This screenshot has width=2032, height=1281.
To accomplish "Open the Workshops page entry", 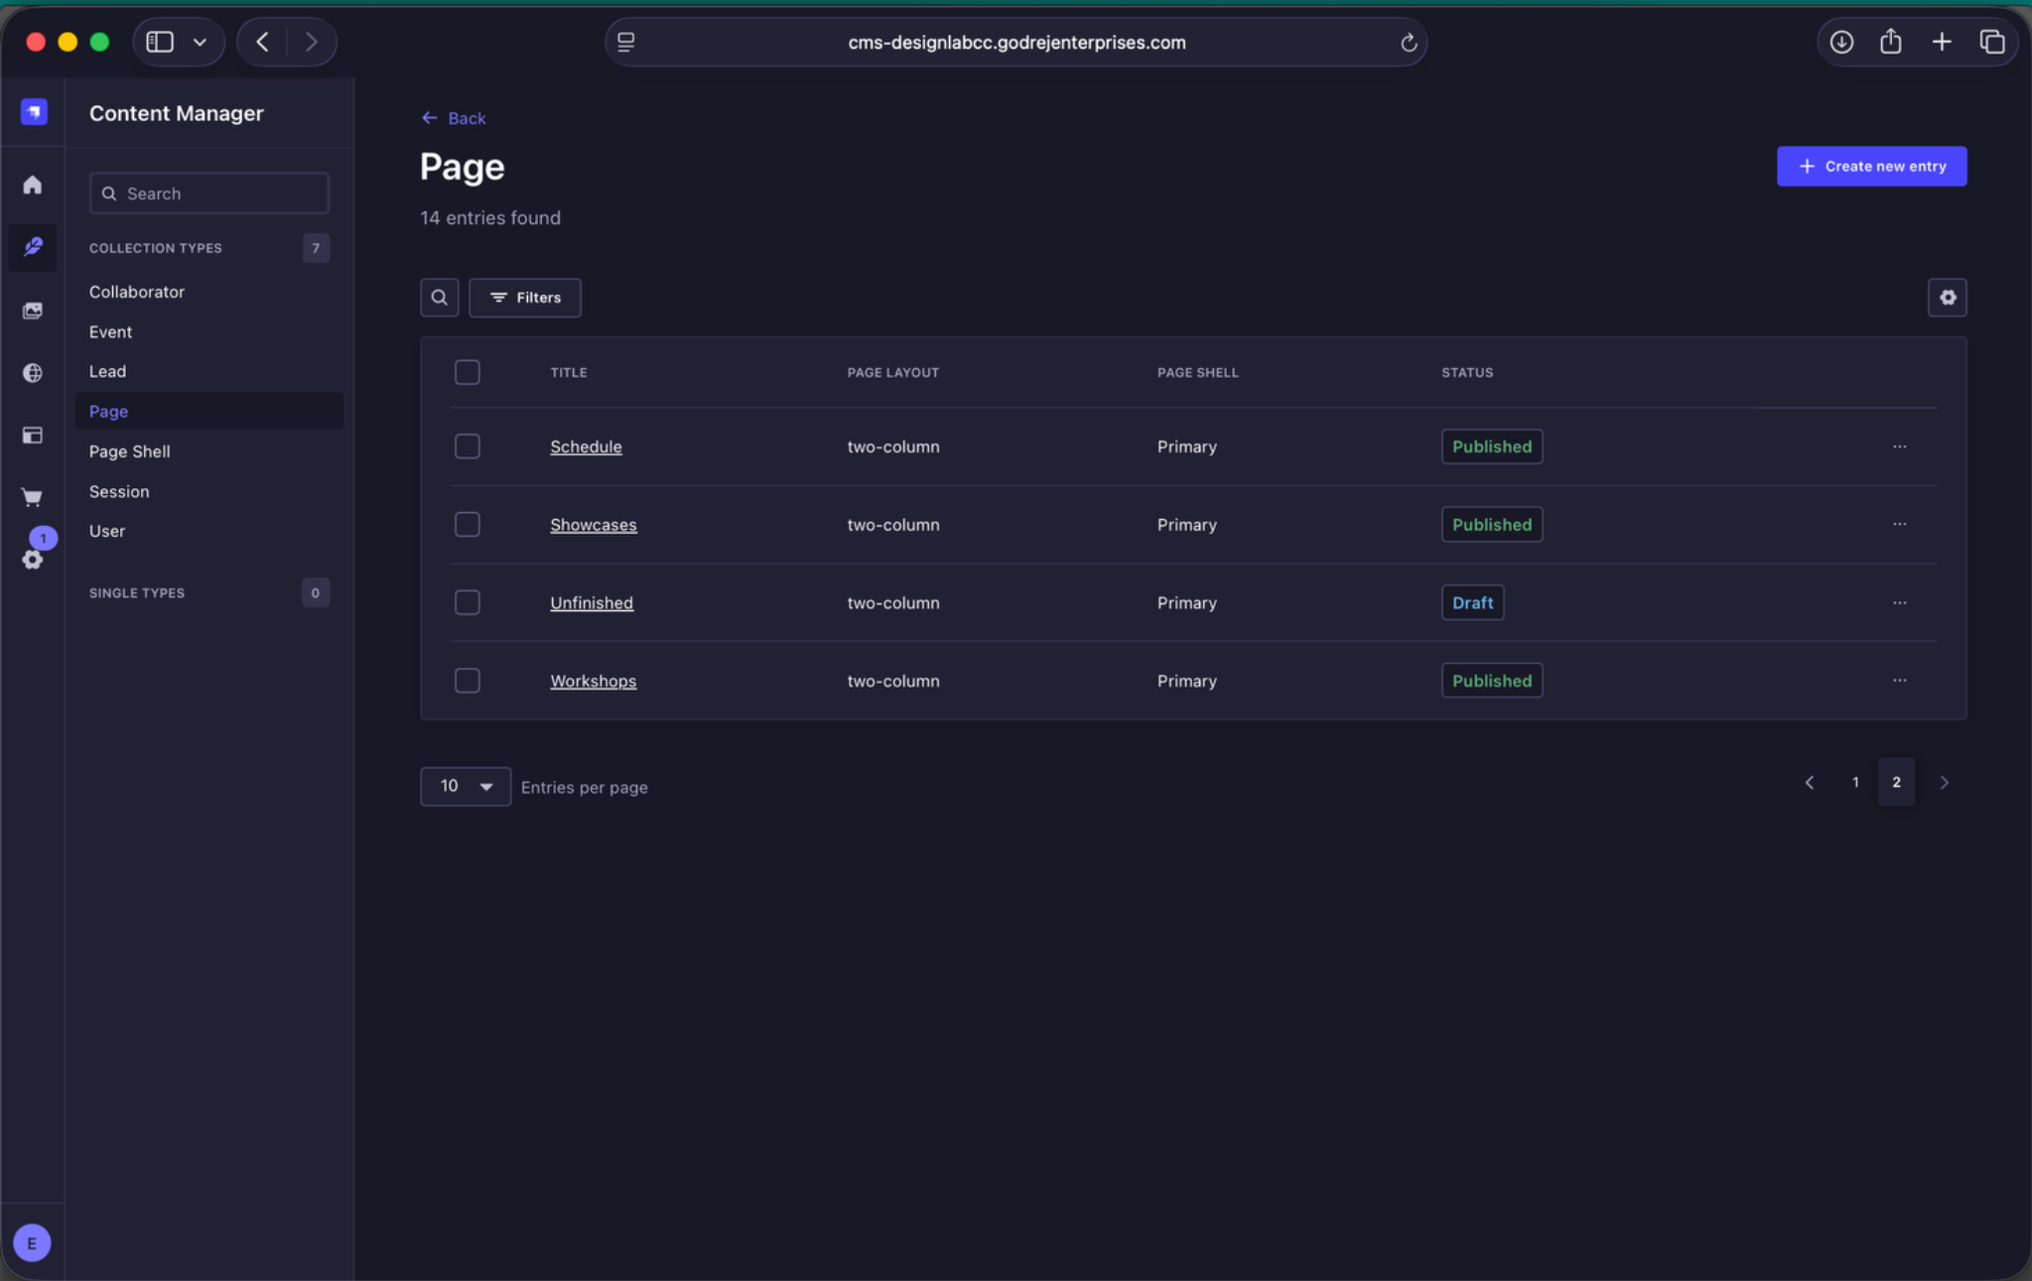I will (593, 681).
